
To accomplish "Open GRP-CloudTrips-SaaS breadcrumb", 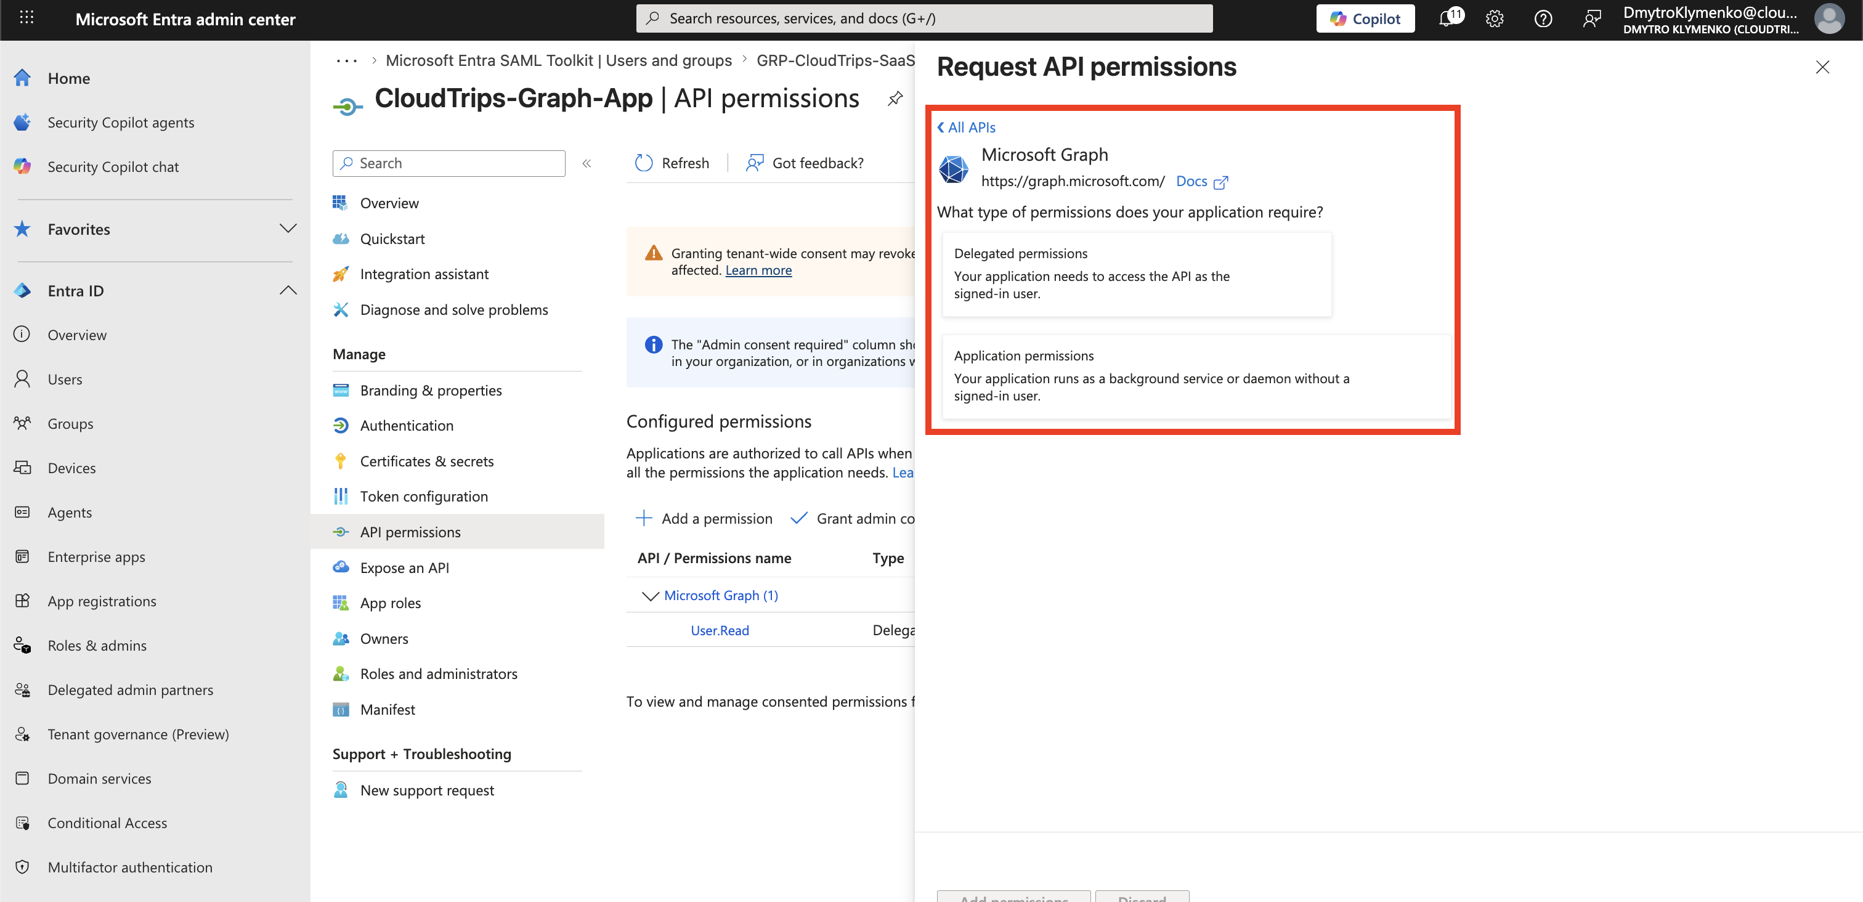I will tap(835, 61).
